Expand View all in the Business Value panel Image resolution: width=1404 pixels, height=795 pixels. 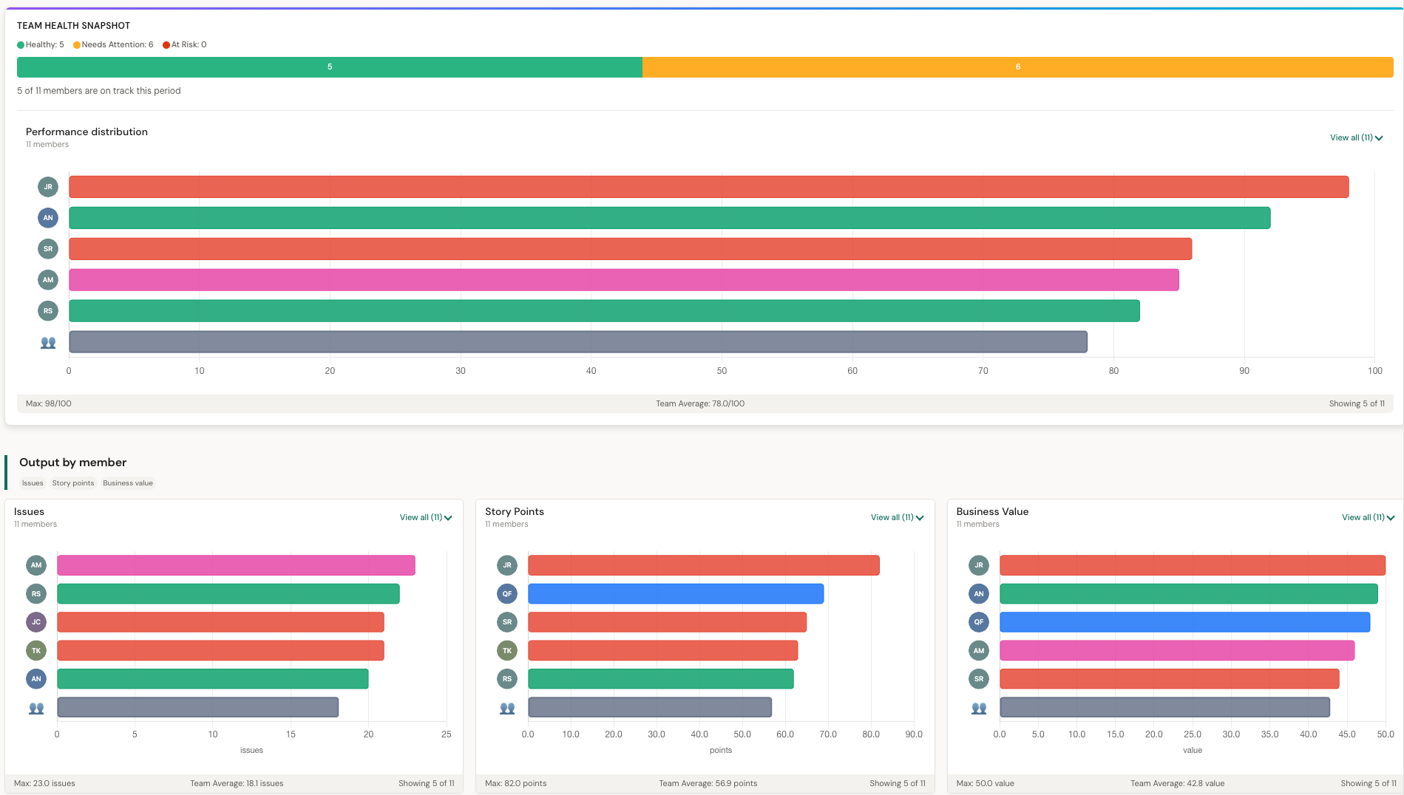(x=1367, y=517)
